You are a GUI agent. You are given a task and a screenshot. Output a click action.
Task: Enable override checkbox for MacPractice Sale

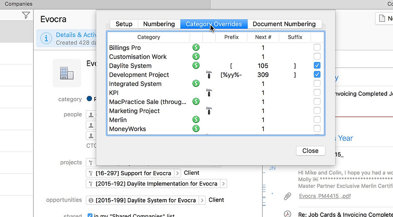pos(317,102)
